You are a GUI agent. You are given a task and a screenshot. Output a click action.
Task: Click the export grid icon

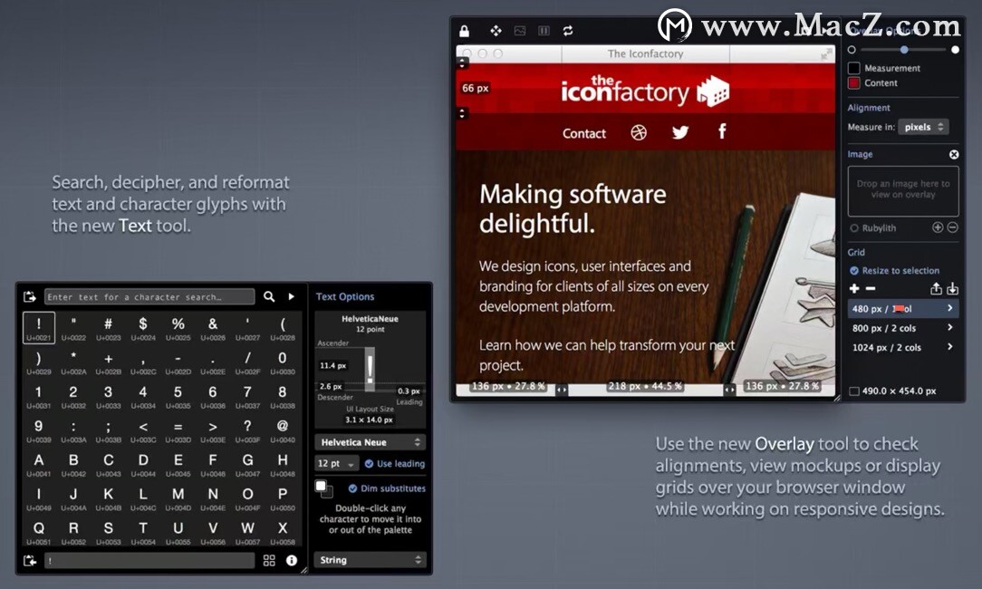click(936, 288)
